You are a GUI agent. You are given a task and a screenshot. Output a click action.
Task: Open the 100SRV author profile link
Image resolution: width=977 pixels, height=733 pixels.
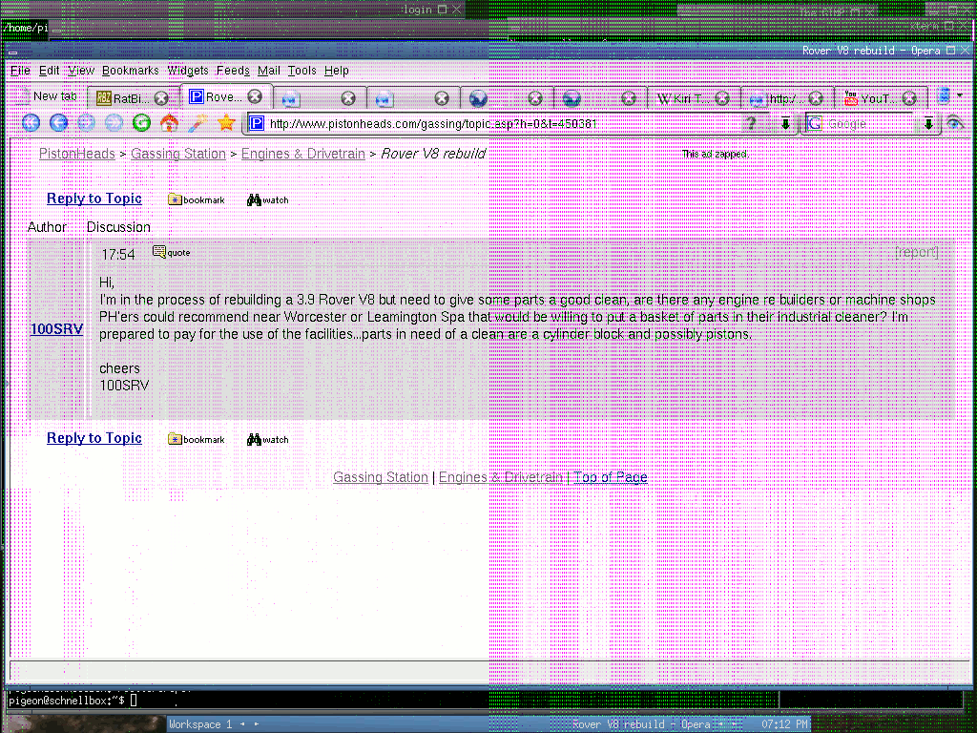(x=56, y=329)
